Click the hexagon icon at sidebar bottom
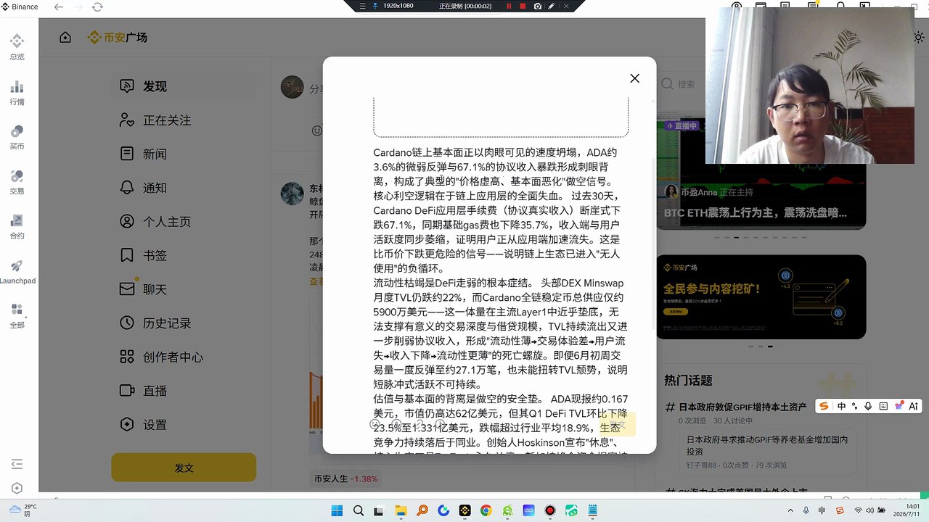929x522 pixels. click(x=17, y=489)
